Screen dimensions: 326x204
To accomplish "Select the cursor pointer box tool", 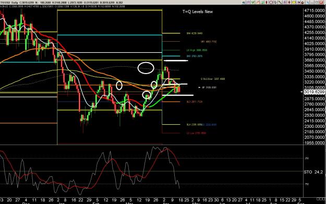I will 275,3.
